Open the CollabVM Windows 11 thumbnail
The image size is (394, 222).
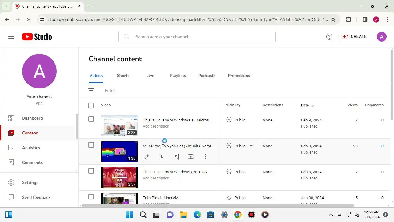(119, 126)
